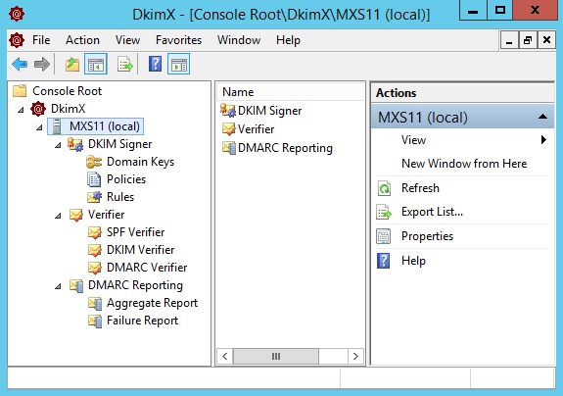Click the SPF Verifier icon
Viewport: 563px width, 396px height.
coord(95,232)
